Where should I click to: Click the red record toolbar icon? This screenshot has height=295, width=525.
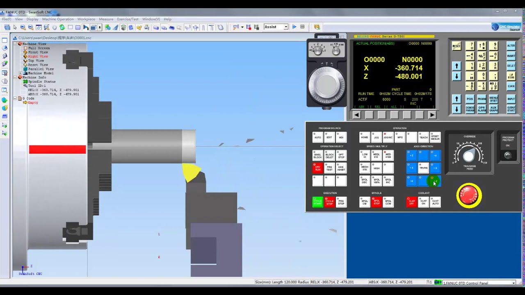(249, 27)
